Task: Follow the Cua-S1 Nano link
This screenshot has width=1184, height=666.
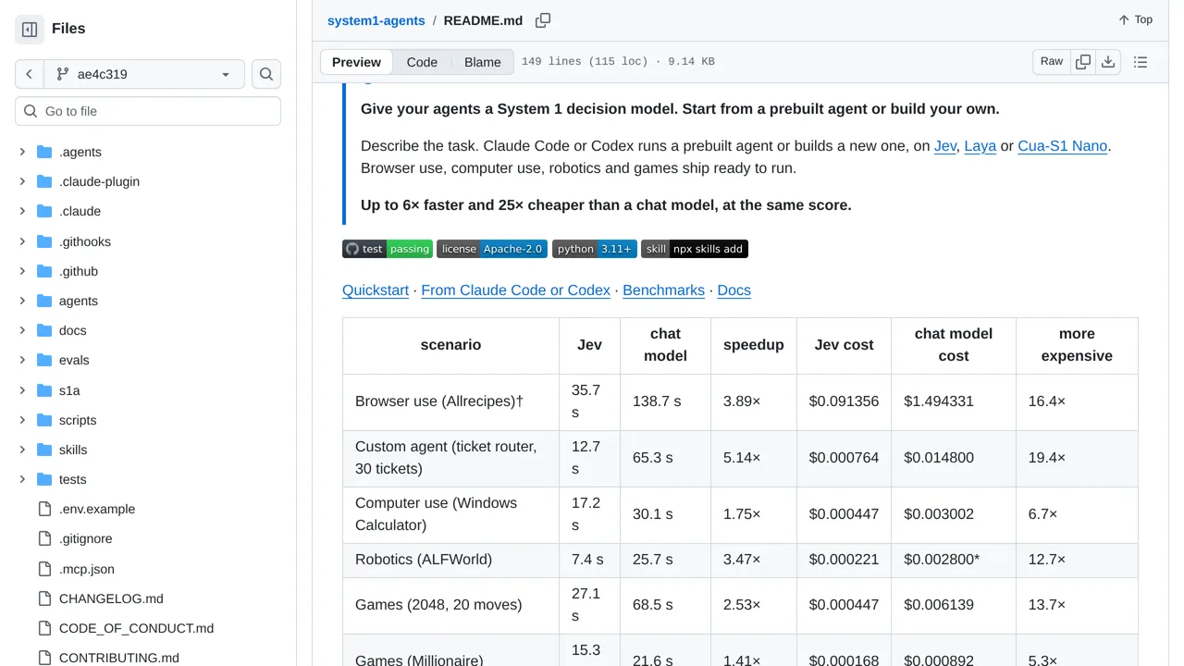Action: tap(1063, 146)
